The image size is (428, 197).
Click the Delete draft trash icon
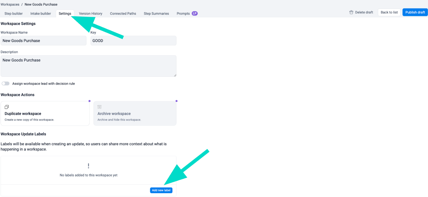[351, 12]
